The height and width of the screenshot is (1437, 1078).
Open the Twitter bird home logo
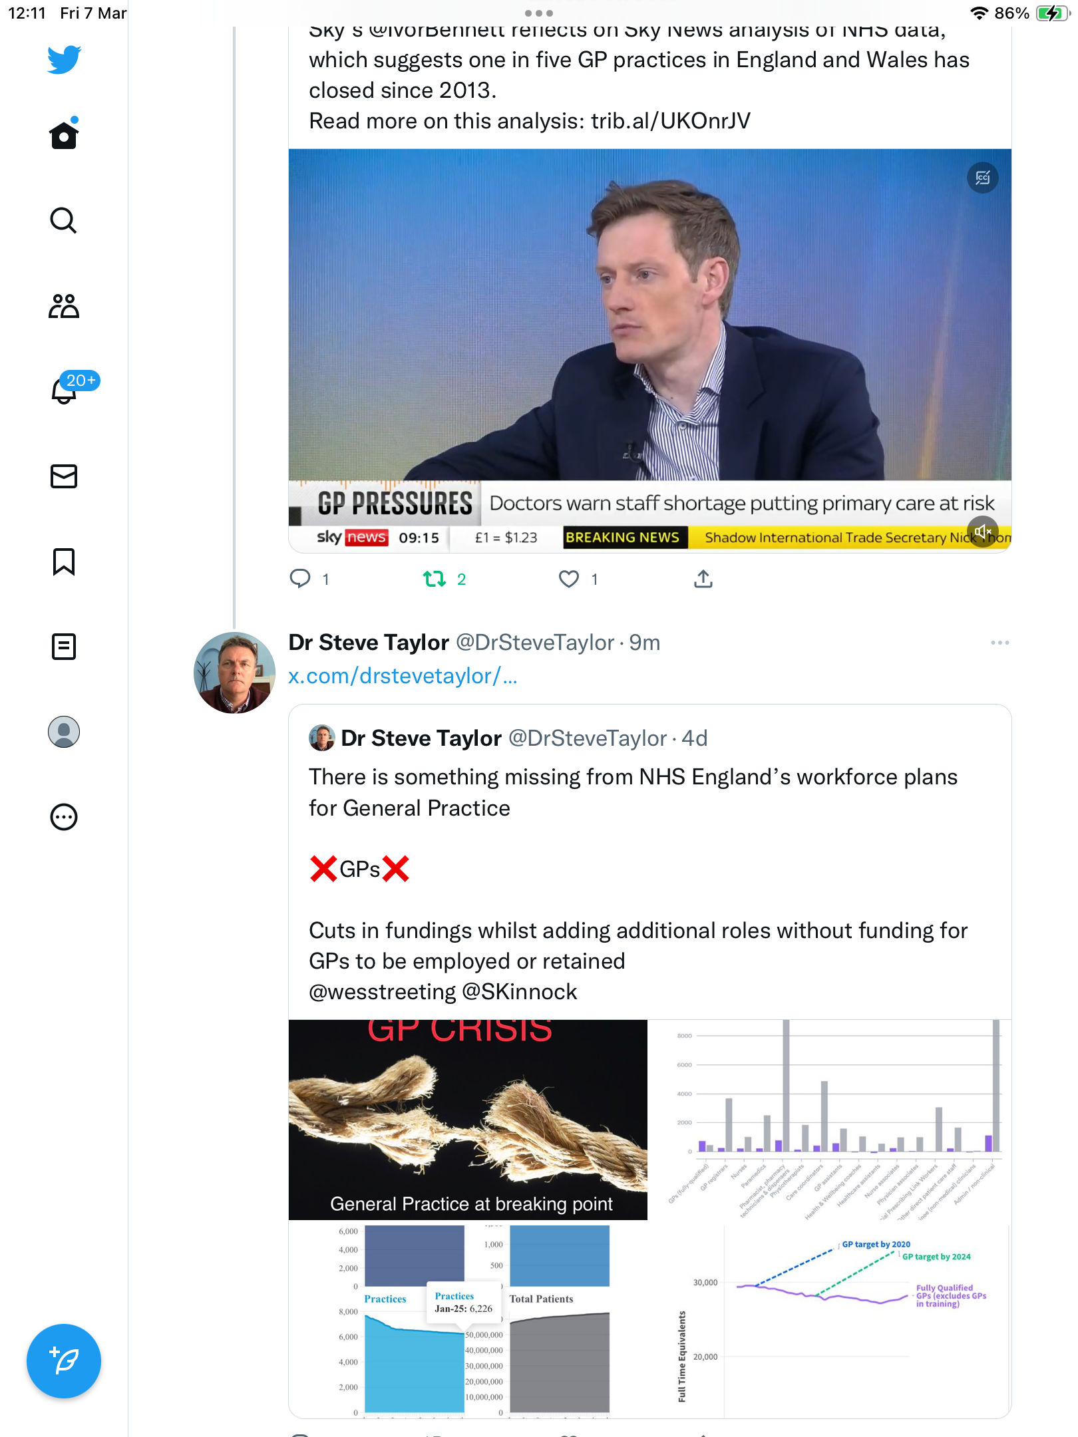(64, 60)
